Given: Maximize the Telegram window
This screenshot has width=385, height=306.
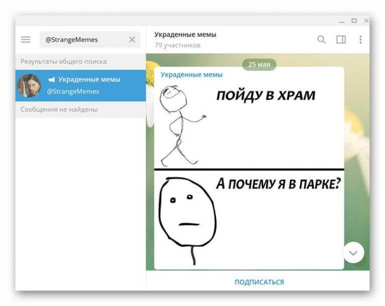Looking at the screenshot, I should coord(354,20).
